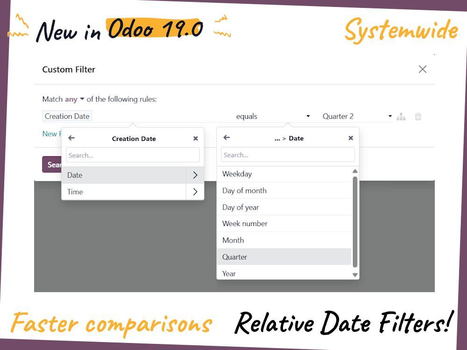Click the add branch hierarchy icon
467x350 pixels.
coord(401,117)
